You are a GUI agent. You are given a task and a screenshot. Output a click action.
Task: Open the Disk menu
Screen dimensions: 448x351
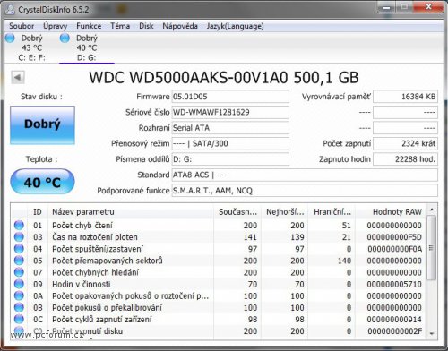tap(146, 26)
